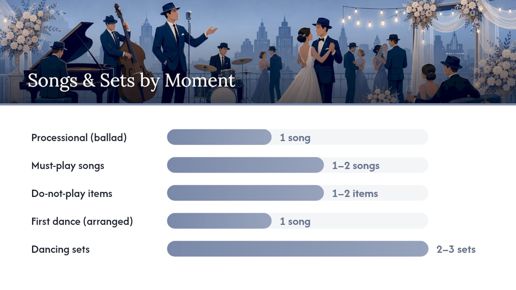Select the Do-not-play items label

pos(72,193)
